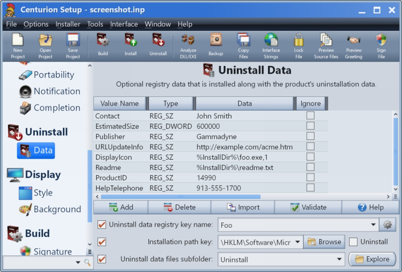Click the sidebar search magnifier icon
Viewport: 402px width, 272px height.
click(87, 262)
